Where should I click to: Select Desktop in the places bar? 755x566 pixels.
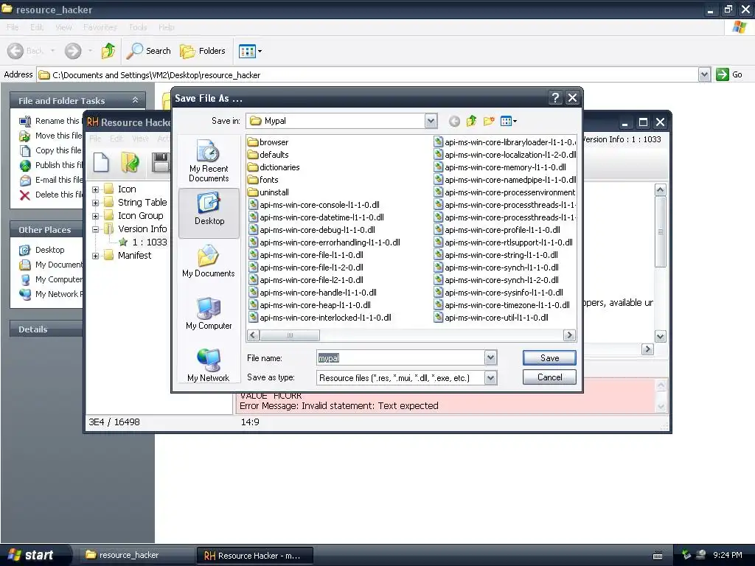click(x=209, y=213)
